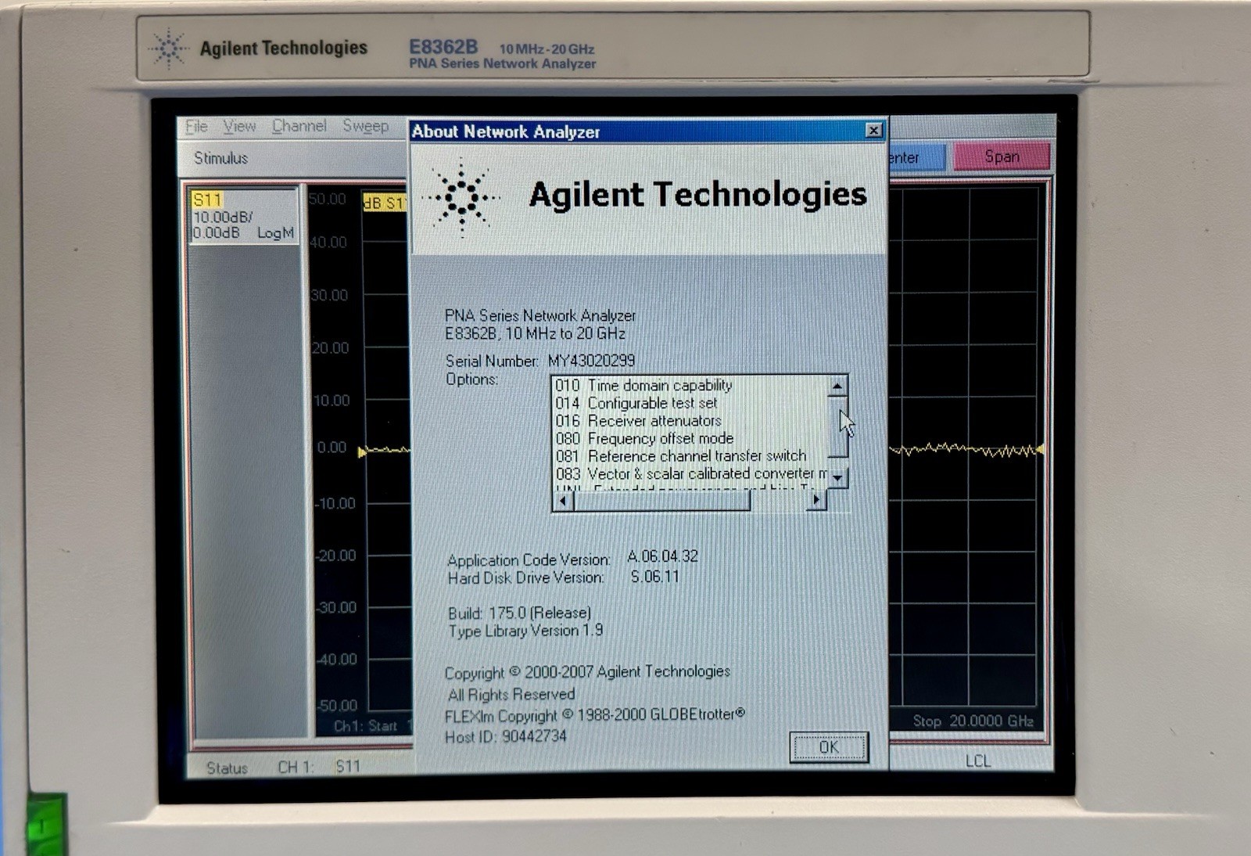The width and height of the screenshot is (1251, 856).
Task: Click the Stimulus label
Action: tap(220, 158)
